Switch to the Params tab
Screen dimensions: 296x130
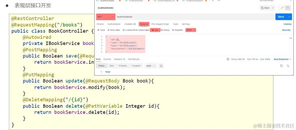point(100,24)
